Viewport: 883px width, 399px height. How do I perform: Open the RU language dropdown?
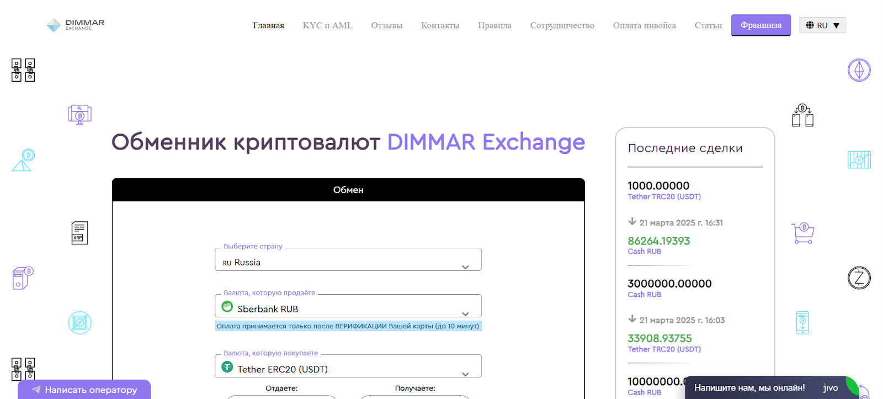(822, 25)
